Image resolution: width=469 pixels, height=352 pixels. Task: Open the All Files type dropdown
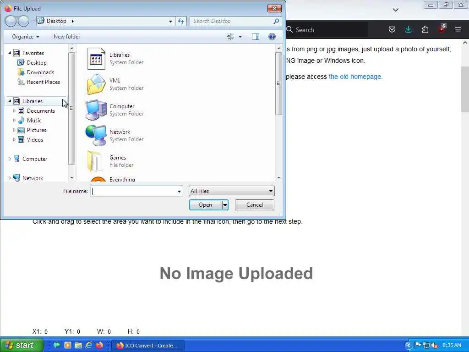[231, 191]
